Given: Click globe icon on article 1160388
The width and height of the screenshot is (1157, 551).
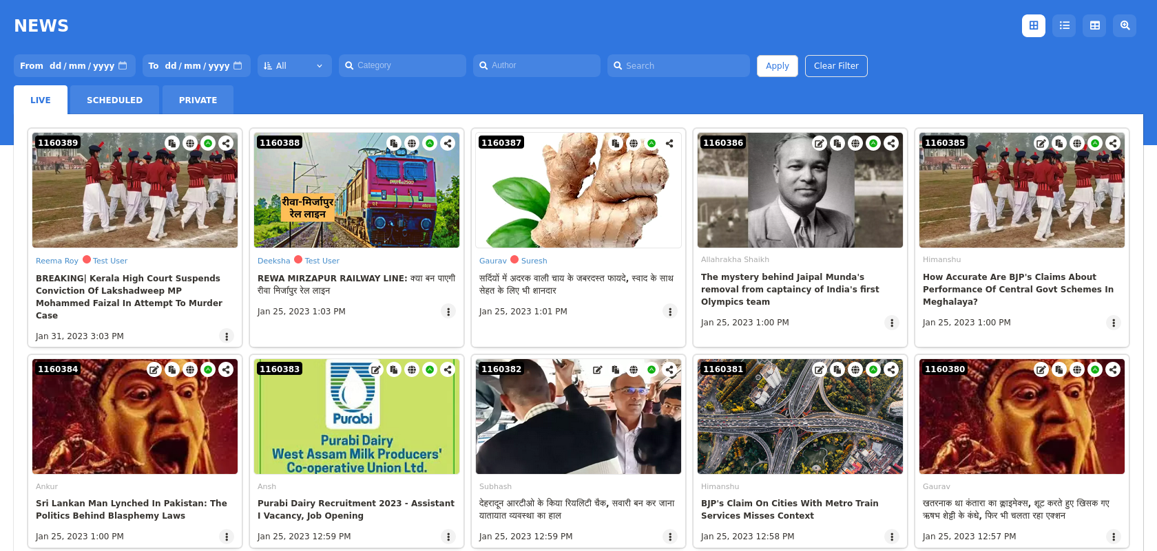Looking at the screenshot, I should [412, 143].
